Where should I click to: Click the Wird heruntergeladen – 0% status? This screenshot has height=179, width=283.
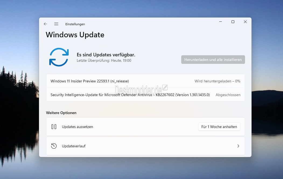217,81
